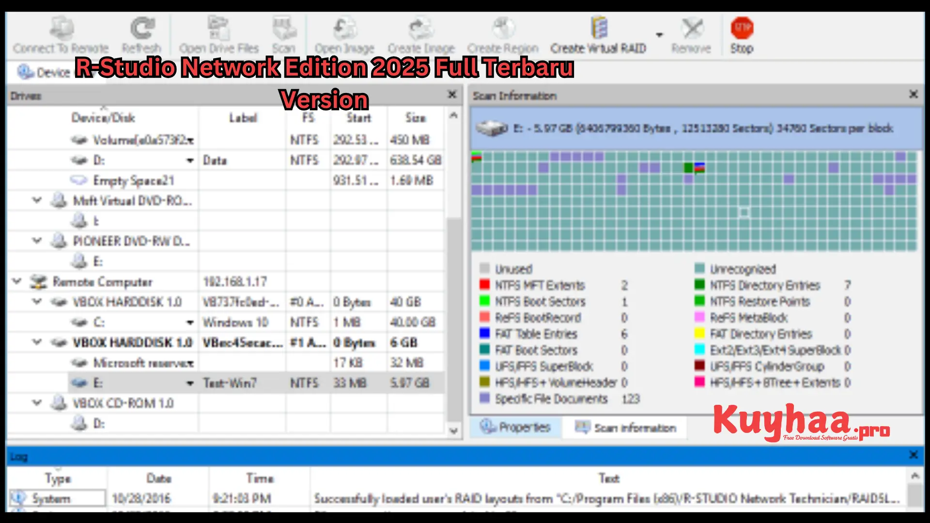Click the Connect To Remote icon
930x523 pixels.
click(x=62, y=28)
